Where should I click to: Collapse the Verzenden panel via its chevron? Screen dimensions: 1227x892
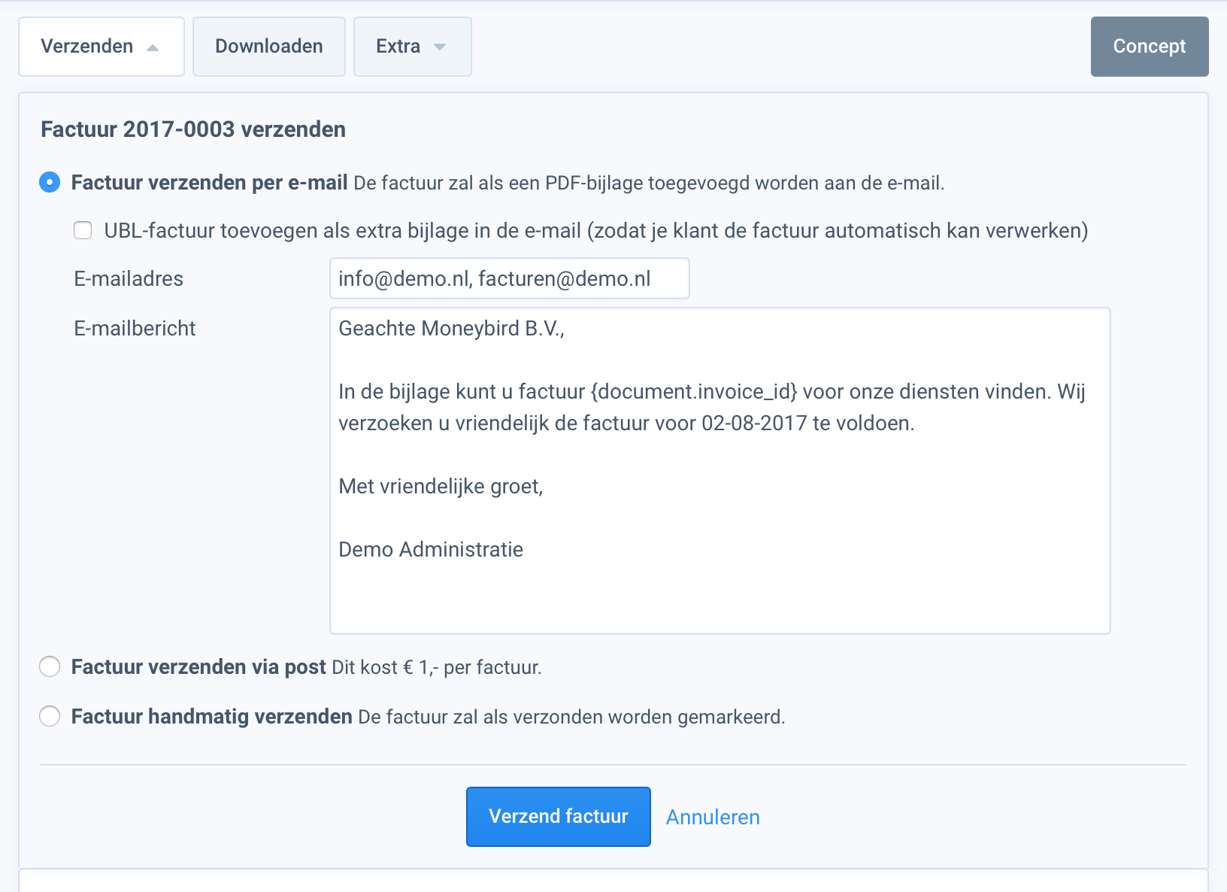pyautogui.click(x=154, y=47)
